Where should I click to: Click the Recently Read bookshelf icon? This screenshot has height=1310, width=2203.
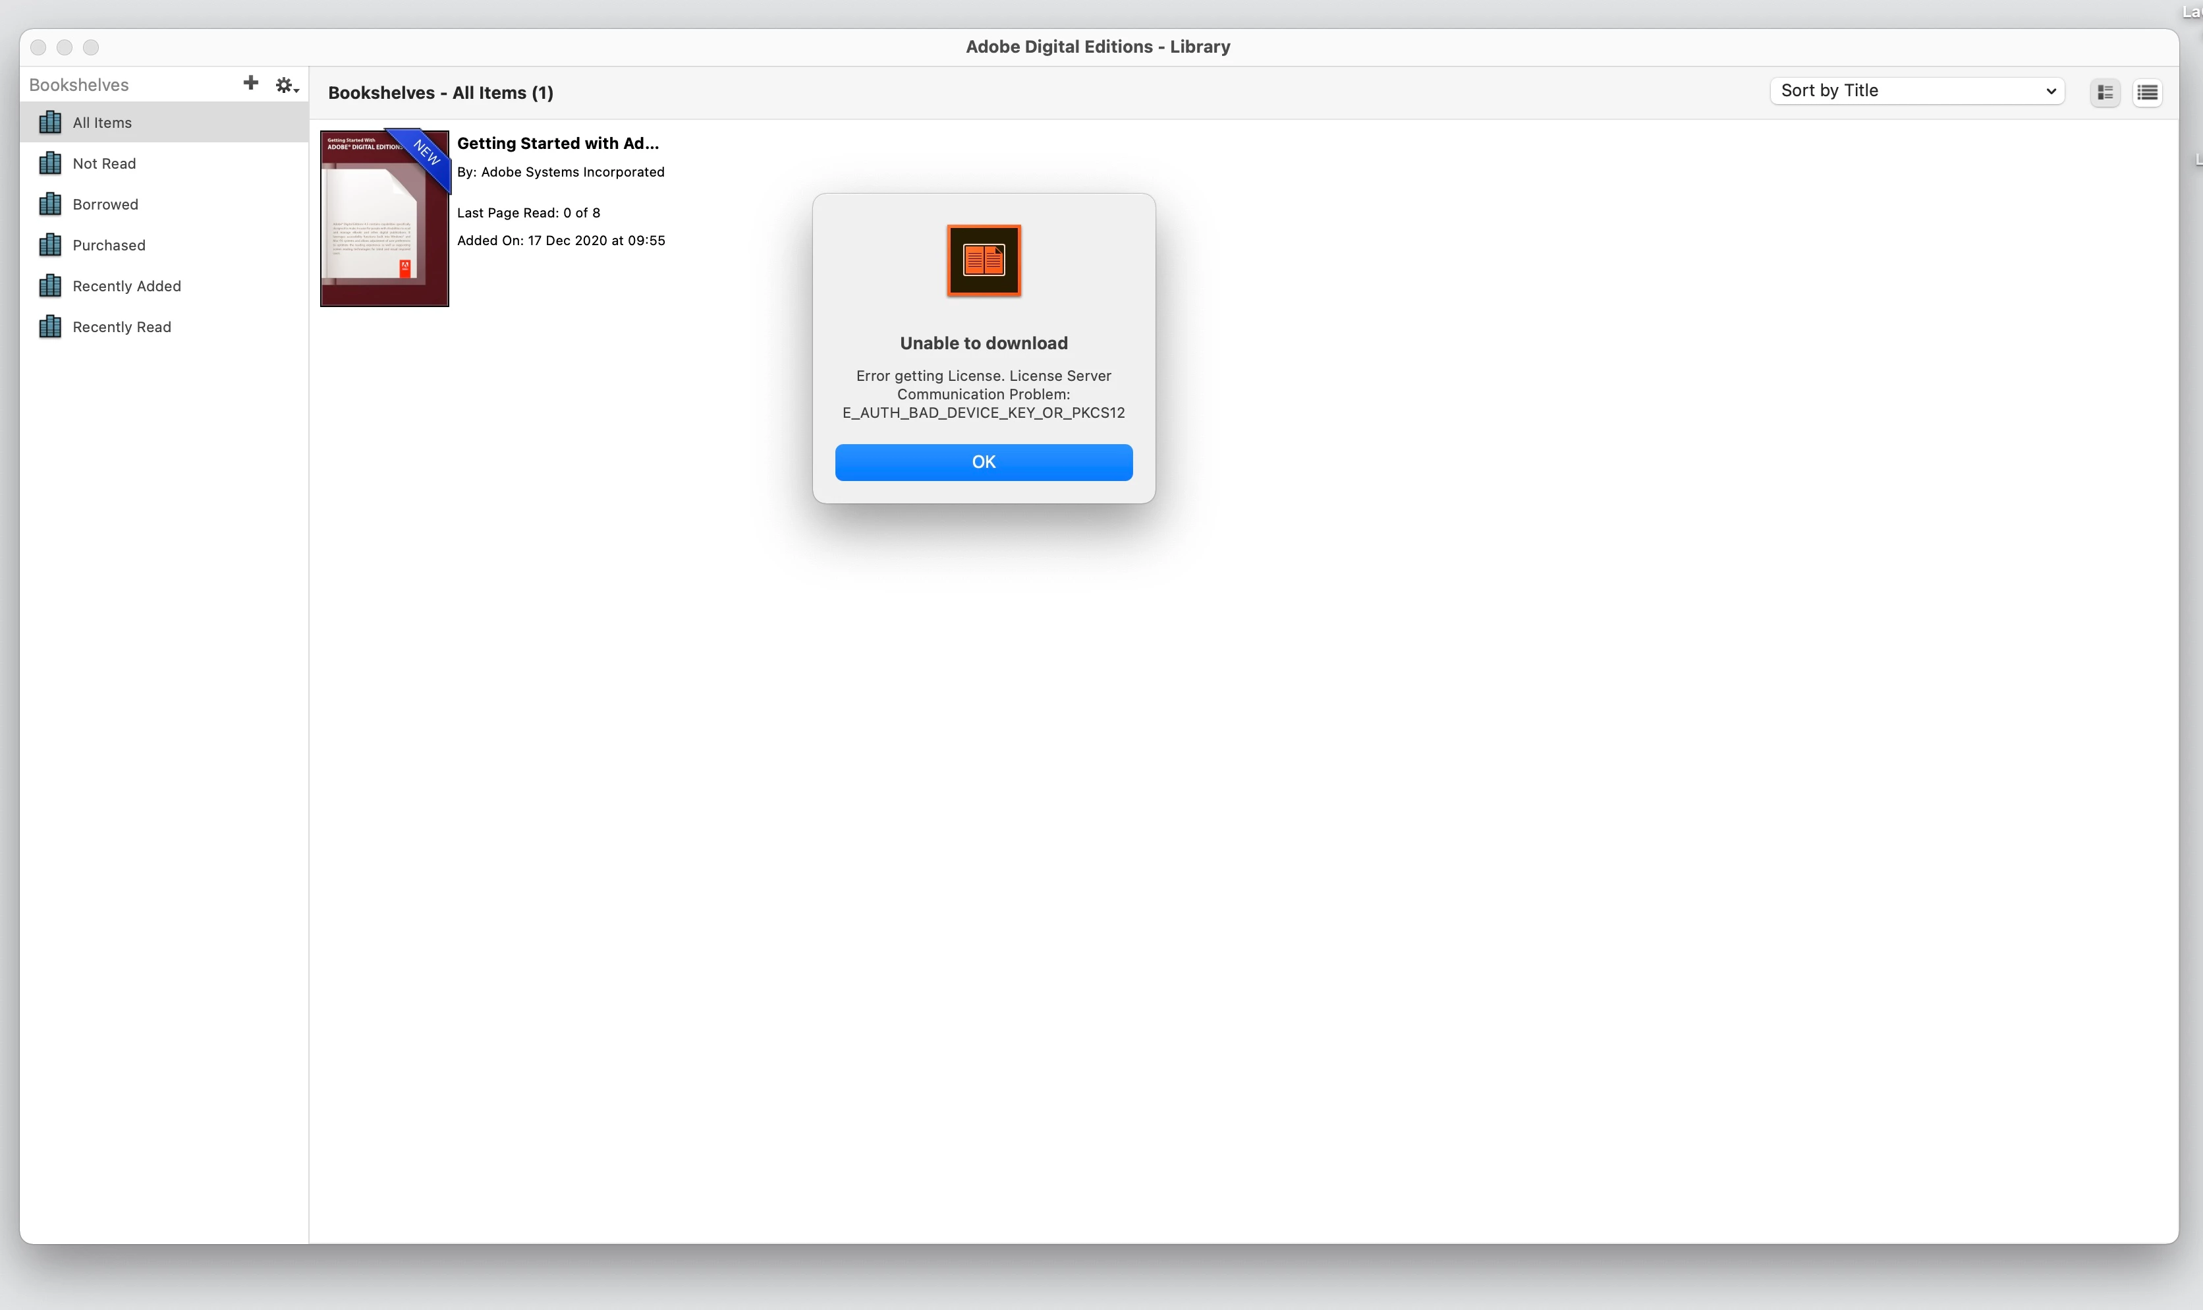pyautogui.click(x=50, y=327)
